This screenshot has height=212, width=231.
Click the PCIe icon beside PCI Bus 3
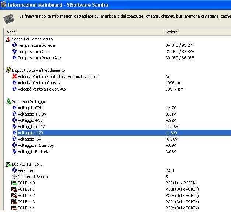[14, 202]
